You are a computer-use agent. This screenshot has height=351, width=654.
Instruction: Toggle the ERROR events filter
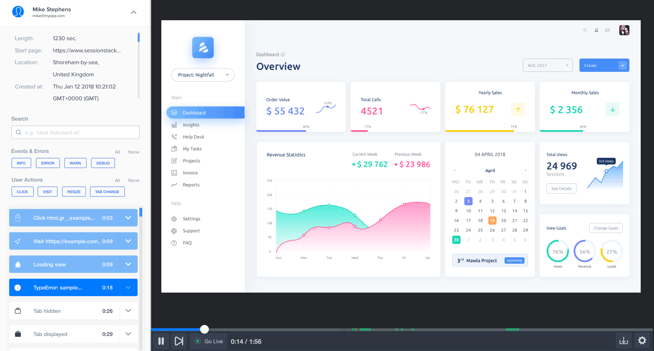click(x=47, y=163)
